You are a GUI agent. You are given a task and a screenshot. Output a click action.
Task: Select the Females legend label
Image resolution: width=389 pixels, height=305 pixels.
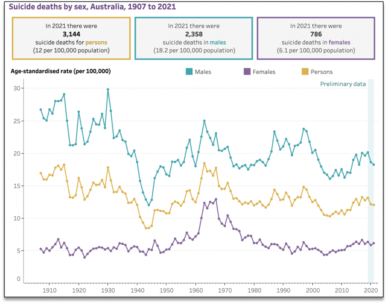click(x=264, y=72)
